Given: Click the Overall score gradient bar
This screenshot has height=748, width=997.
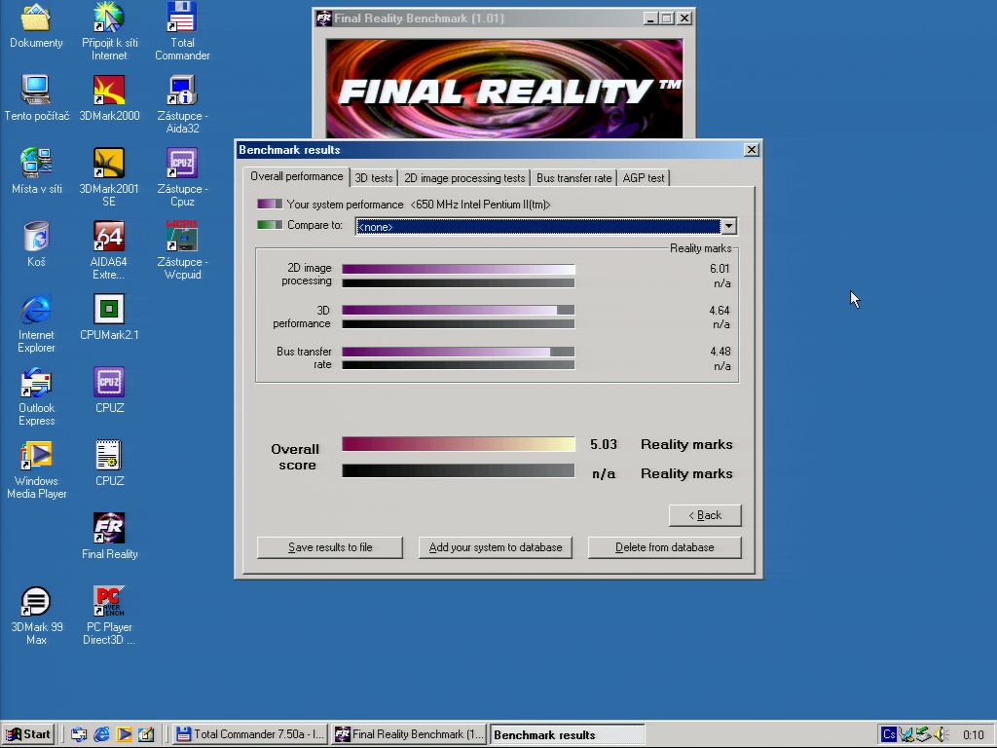Looking at the screenshot, I should pyautogui.click(x=459, y=444).
